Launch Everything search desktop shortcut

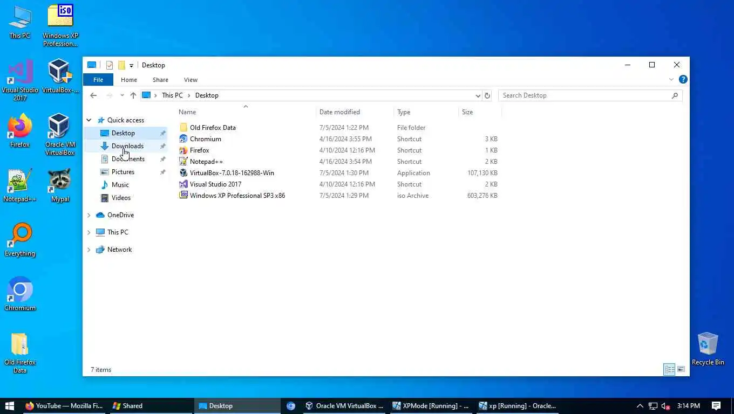[20, 240]
